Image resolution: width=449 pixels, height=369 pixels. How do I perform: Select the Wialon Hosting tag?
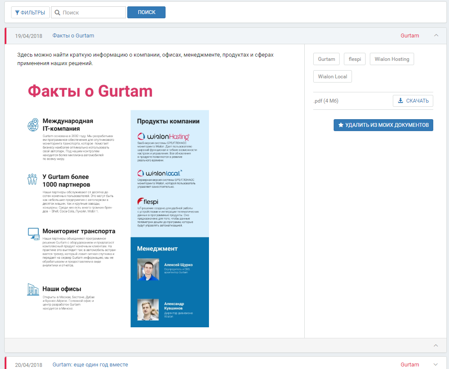392,59
